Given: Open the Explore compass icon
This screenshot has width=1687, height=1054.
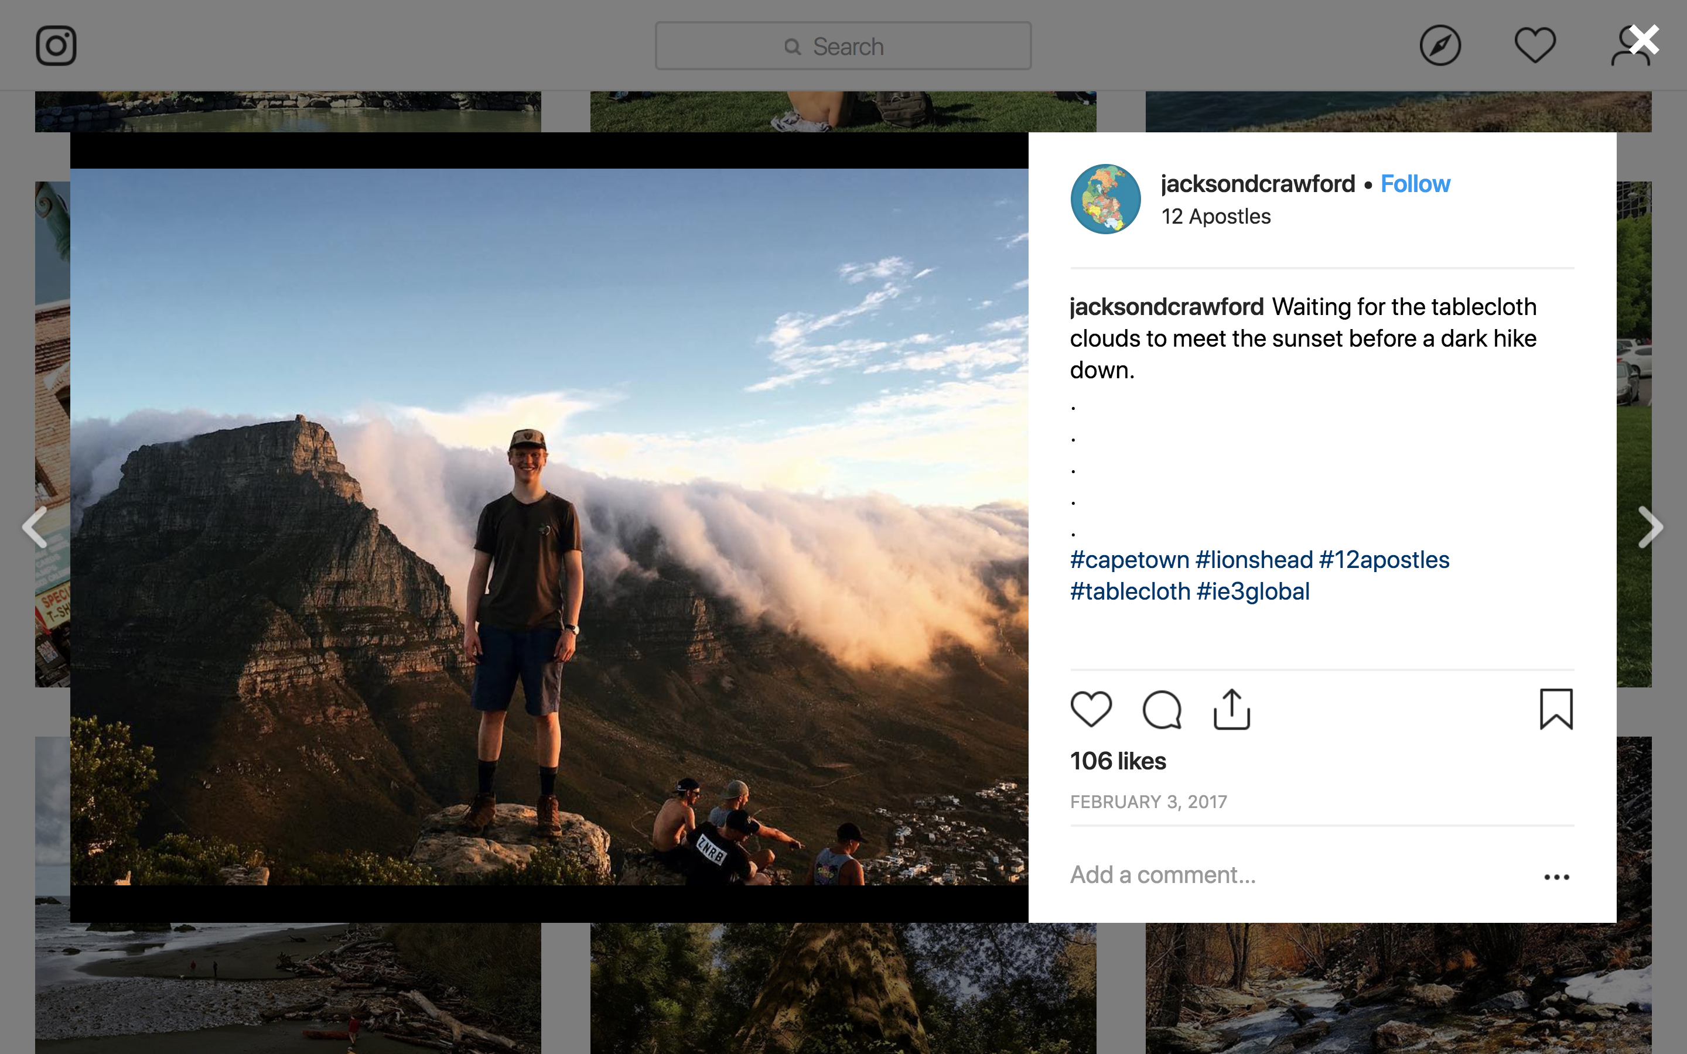Looking at the screenshot, I should click(x=1440, y=46).
